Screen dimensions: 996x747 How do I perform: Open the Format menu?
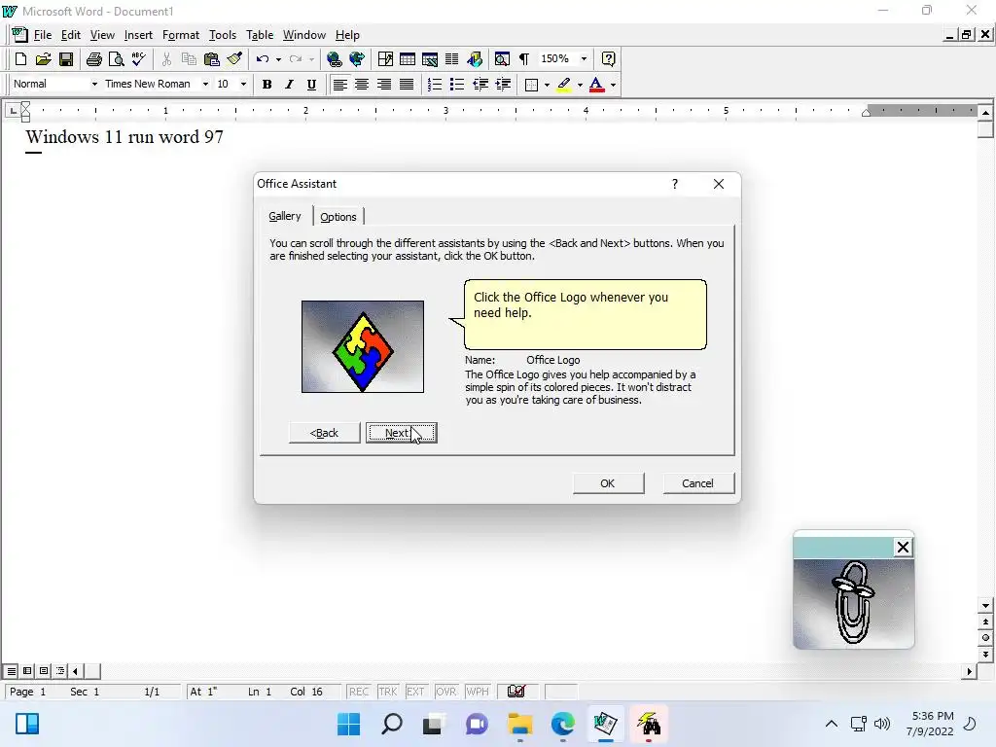pyautogui.click(x=180, y=35)
